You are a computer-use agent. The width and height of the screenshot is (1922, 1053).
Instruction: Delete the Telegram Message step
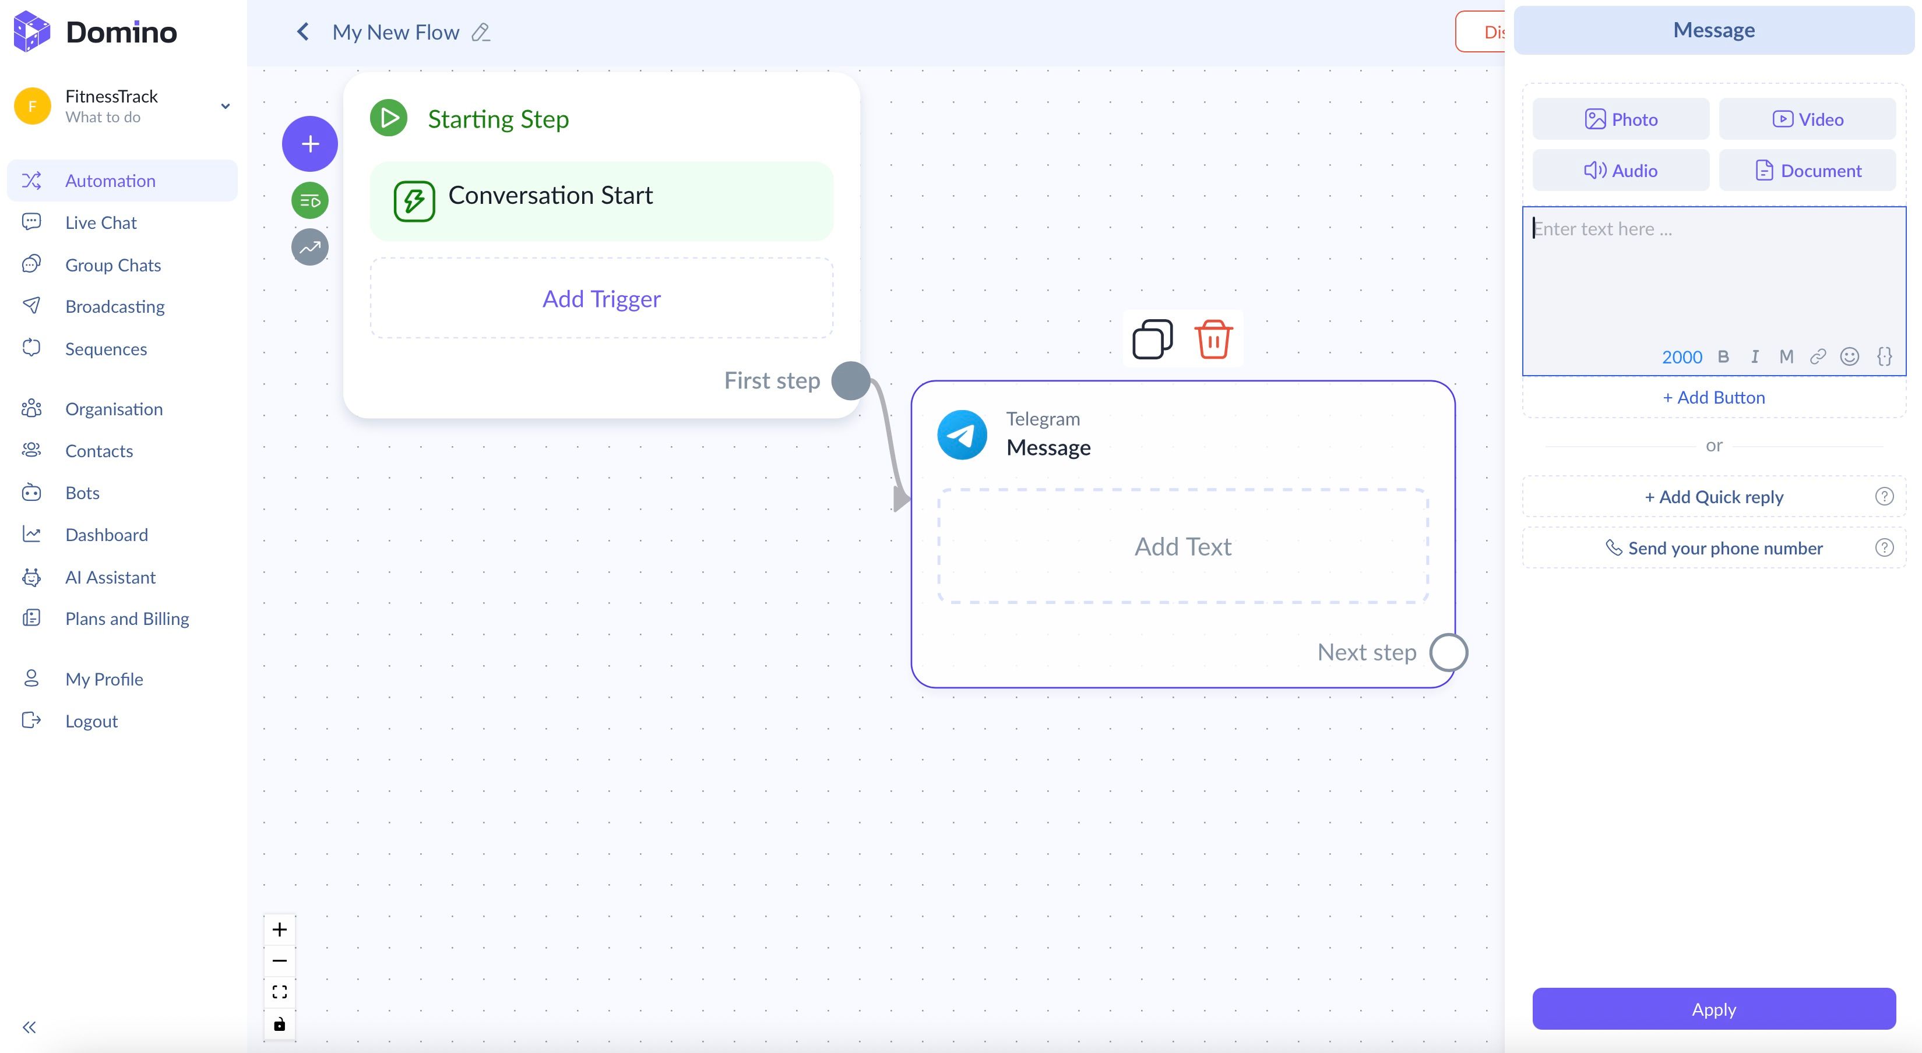point(1213,340)
